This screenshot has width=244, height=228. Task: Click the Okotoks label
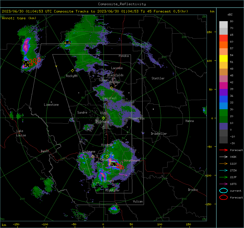(108, 181)
